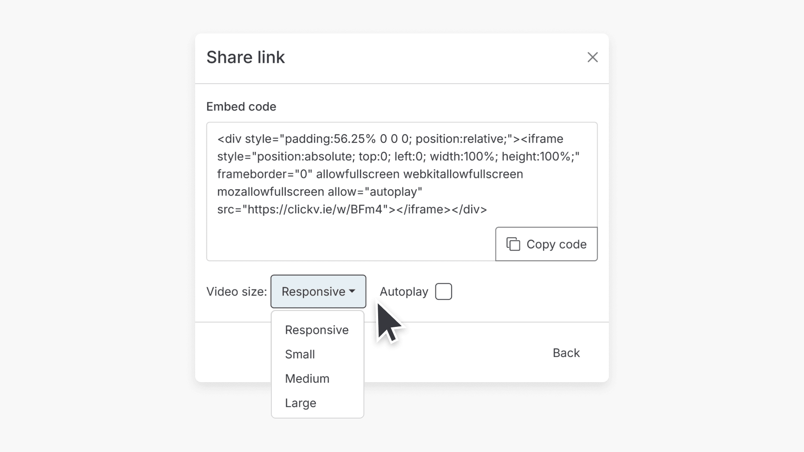804x452 pixels.
Task: Click the copy icon on the Copy code button
Action: (513, 244)
